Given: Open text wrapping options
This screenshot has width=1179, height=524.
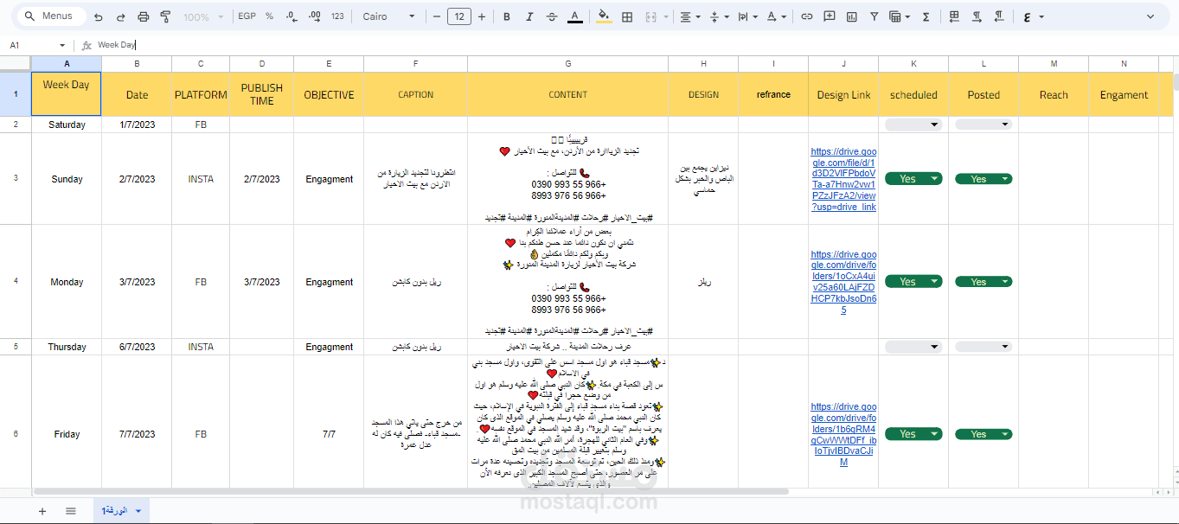Looking at the screenshot, I should 747,16.
